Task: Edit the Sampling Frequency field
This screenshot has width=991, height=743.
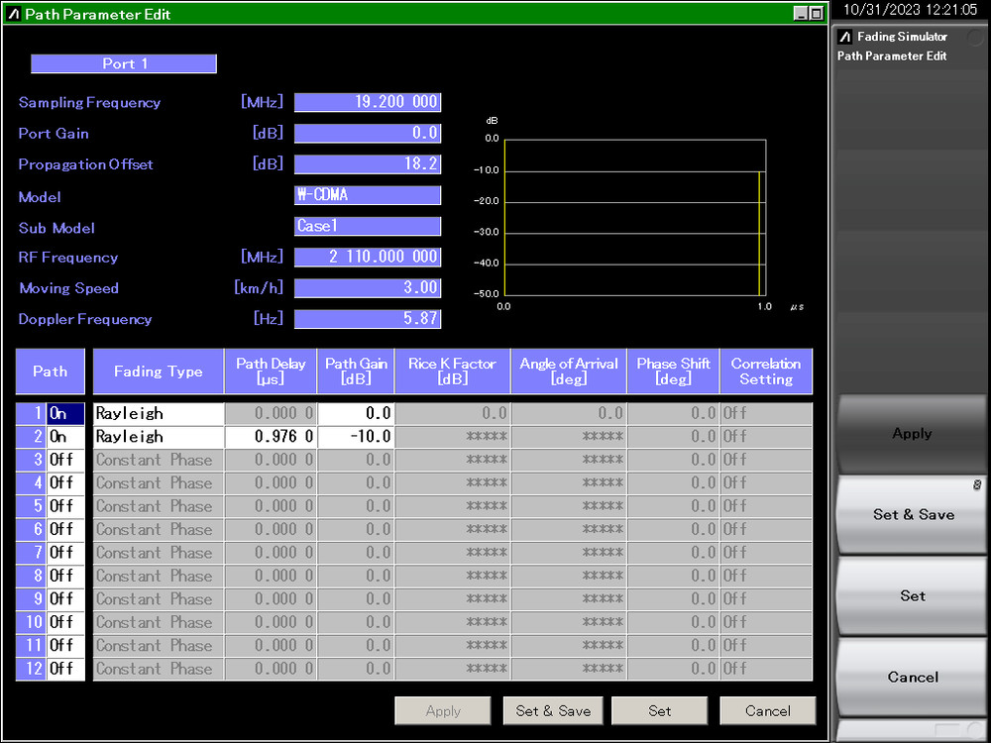Action: (x=368, y=102)
